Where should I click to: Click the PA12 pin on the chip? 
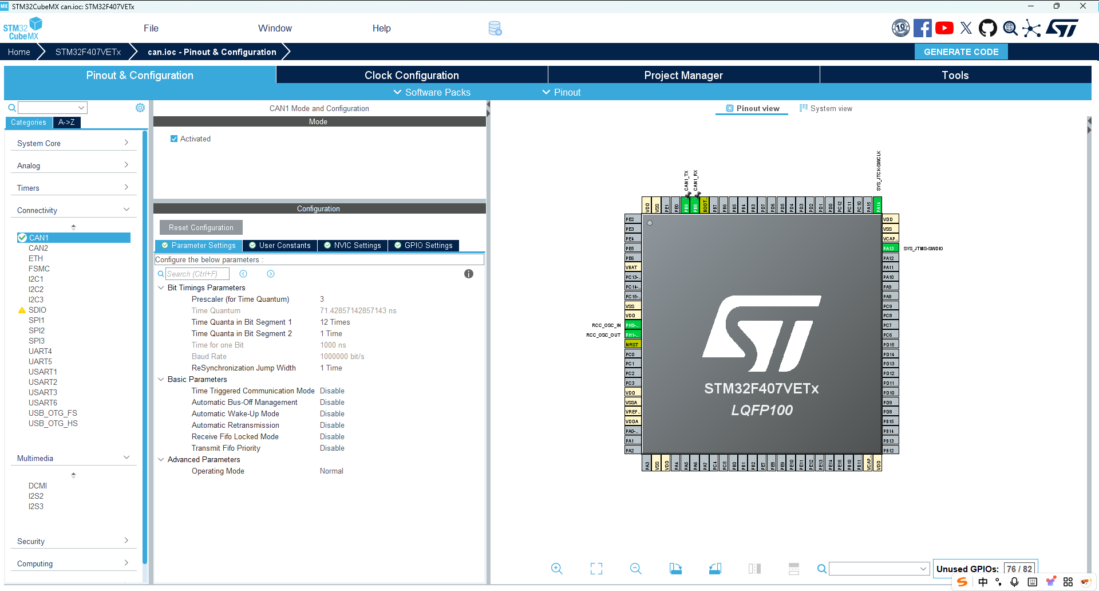pos(890,258)
